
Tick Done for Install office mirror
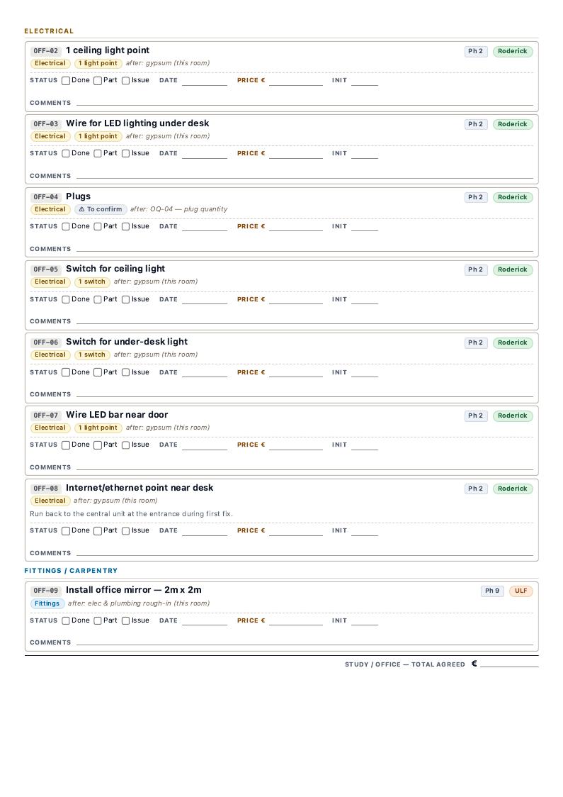(x=65, y=621)
